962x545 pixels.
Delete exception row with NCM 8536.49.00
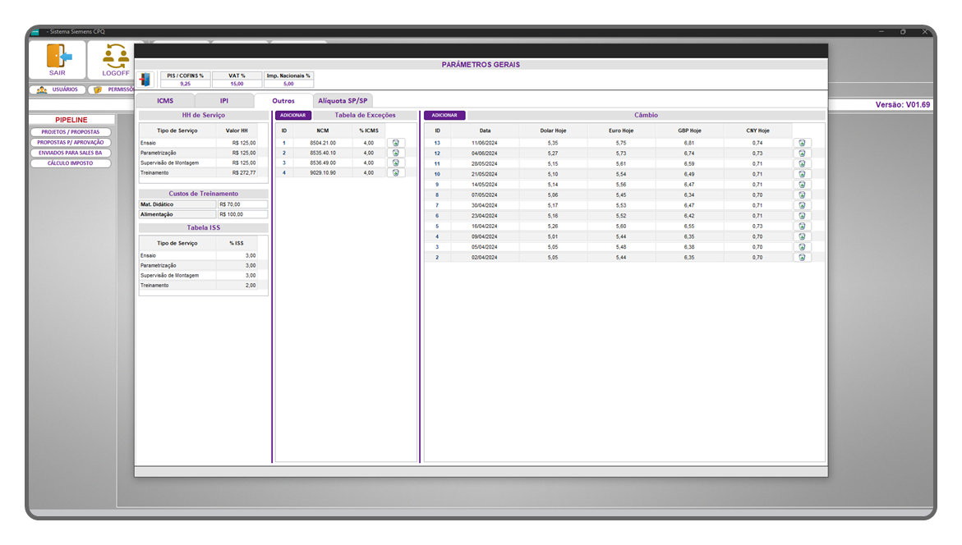coord(396,163)
